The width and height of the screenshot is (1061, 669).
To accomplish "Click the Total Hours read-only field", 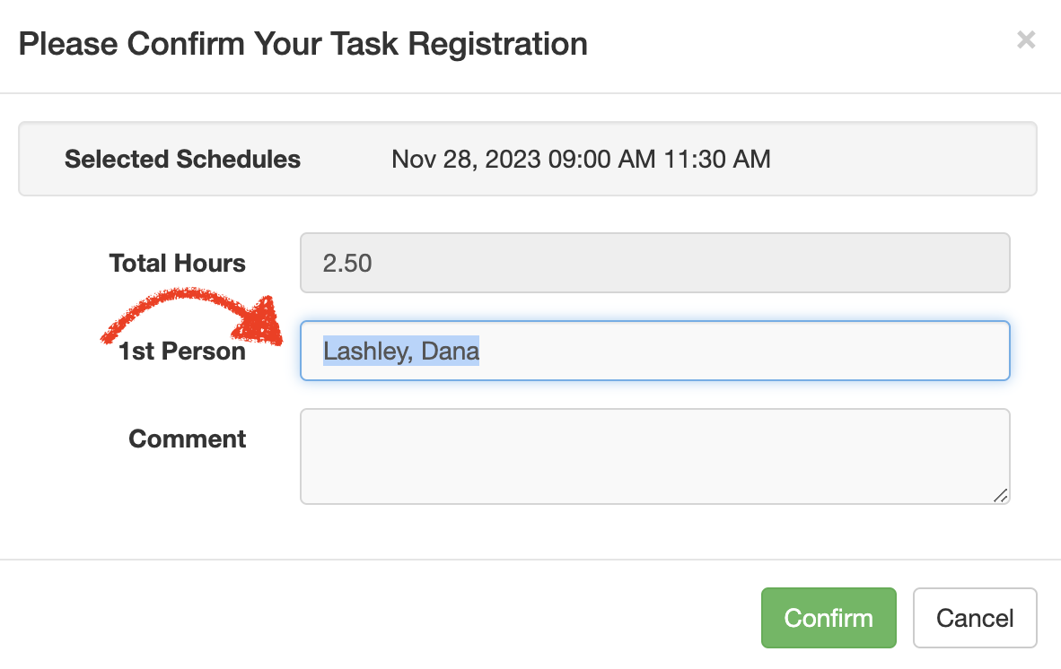I will point(654,263).
